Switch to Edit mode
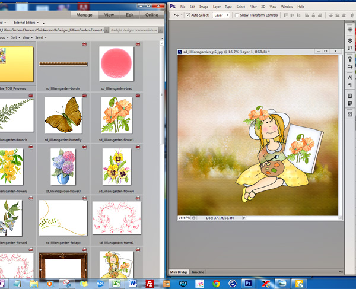The image size is (356, 289). pyautogui.click(x=129, y=15)
